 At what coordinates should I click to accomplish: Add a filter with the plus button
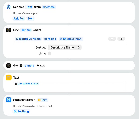point(121,39)
